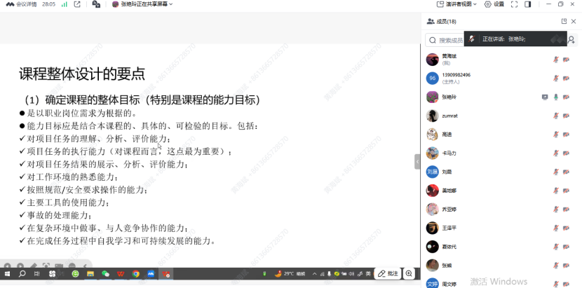The height and width of the screenshot is (288, 582).
Task: Collapse the members panel with side arrow
Action: pyautogui.click(x=418, y=163)
